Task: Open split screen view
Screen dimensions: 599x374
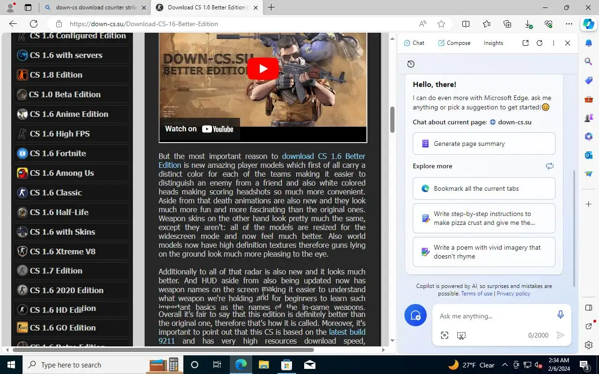Action: click(x=466, y=24)
